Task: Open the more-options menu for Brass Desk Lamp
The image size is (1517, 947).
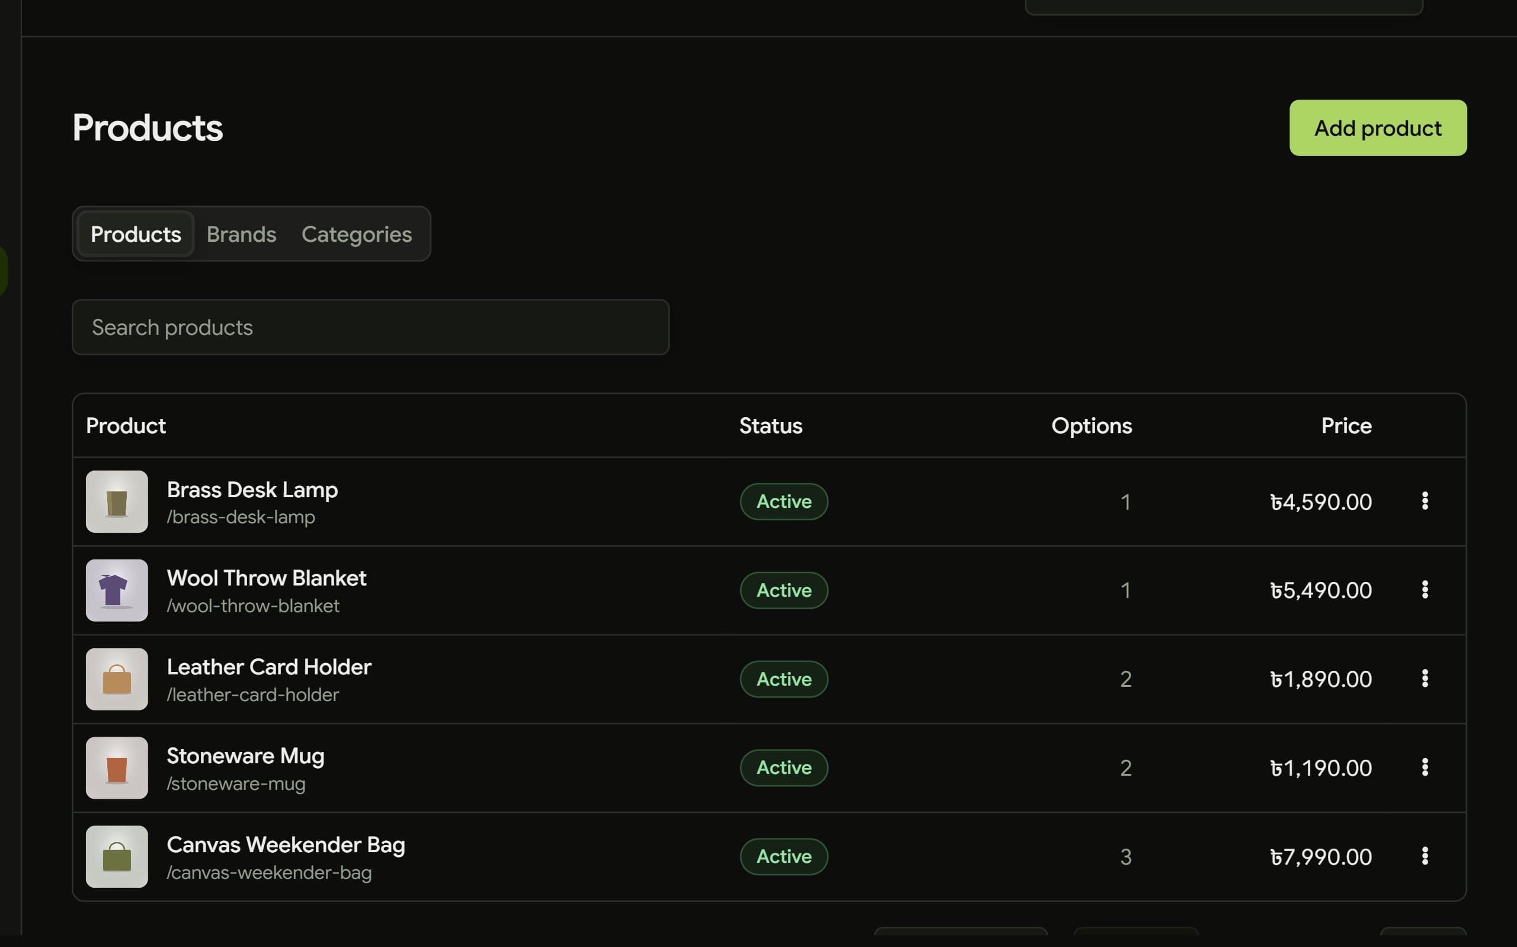Action: (1425, 501)
